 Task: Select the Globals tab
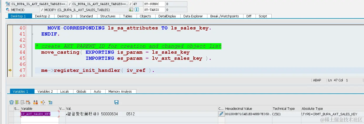pos(81,91)
